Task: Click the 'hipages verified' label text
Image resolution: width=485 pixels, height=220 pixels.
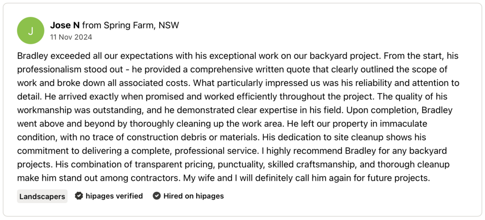Action: [114, 196]
